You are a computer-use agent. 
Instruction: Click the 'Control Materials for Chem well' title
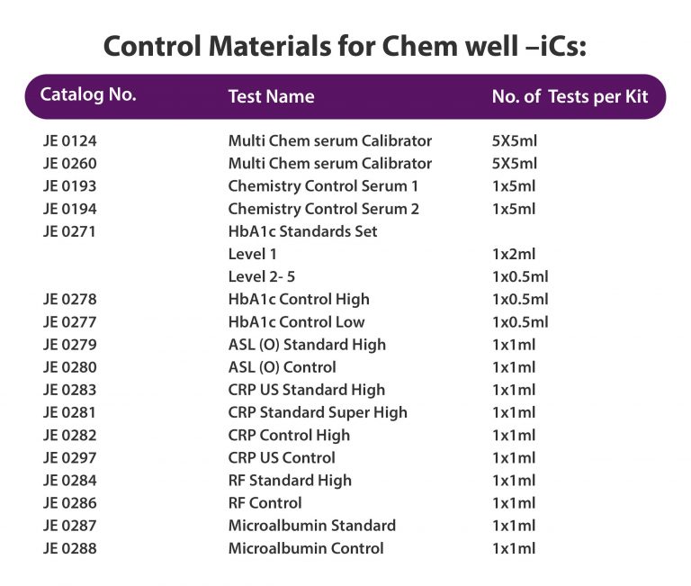[345, 45]
